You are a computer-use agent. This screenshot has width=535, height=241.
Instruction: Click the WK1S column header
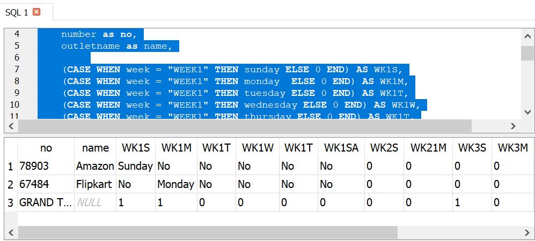[135, 148]
